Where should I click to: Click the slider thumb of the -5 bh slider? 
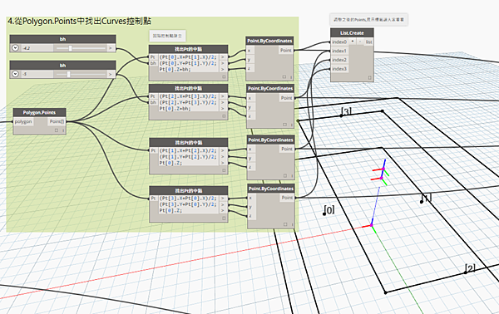point(68,74)
